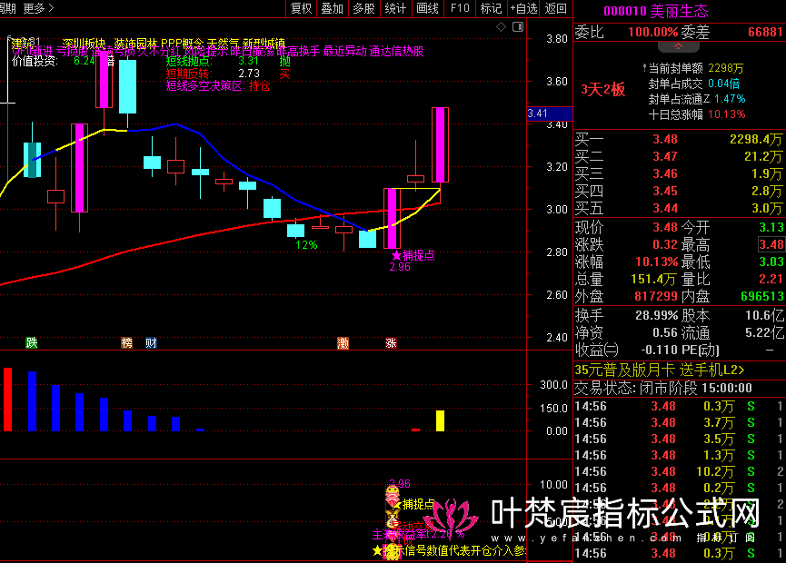Select the 买三 order row

coord(679,173)
